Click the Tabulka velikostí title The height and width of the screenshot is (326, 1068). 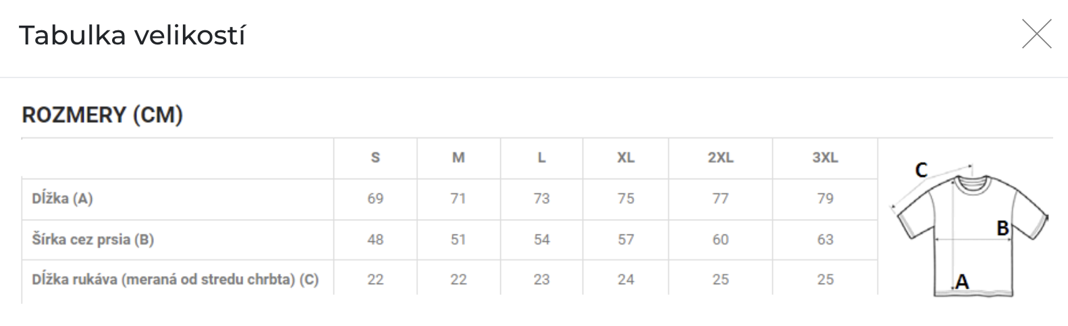pyautogui.click(x=132, y=35)
